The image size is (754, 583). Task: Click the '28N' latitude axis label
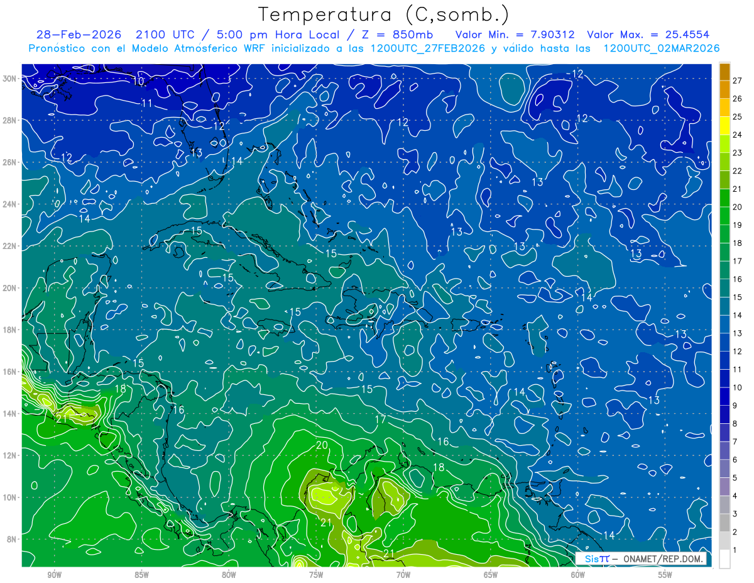[10, 120]
